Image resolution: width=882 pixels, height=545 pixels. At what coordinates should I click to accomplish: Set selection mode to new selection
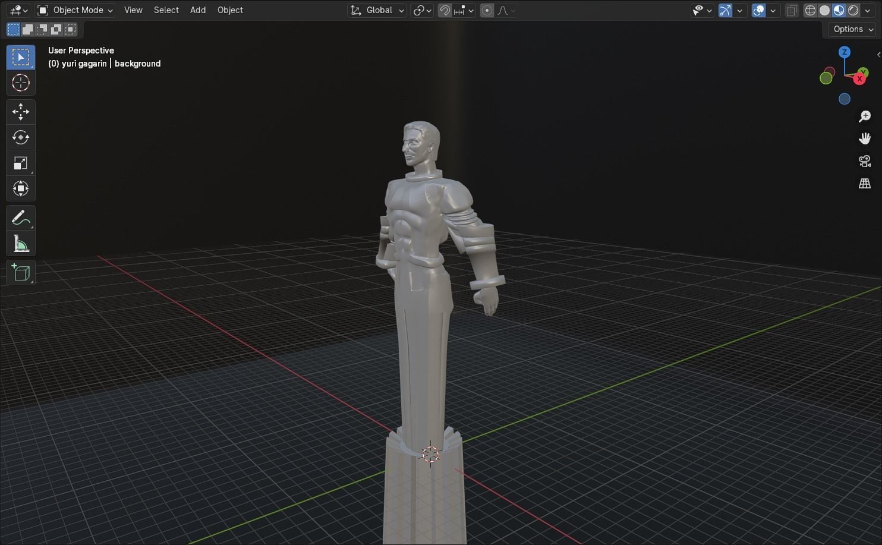(13, 29)
